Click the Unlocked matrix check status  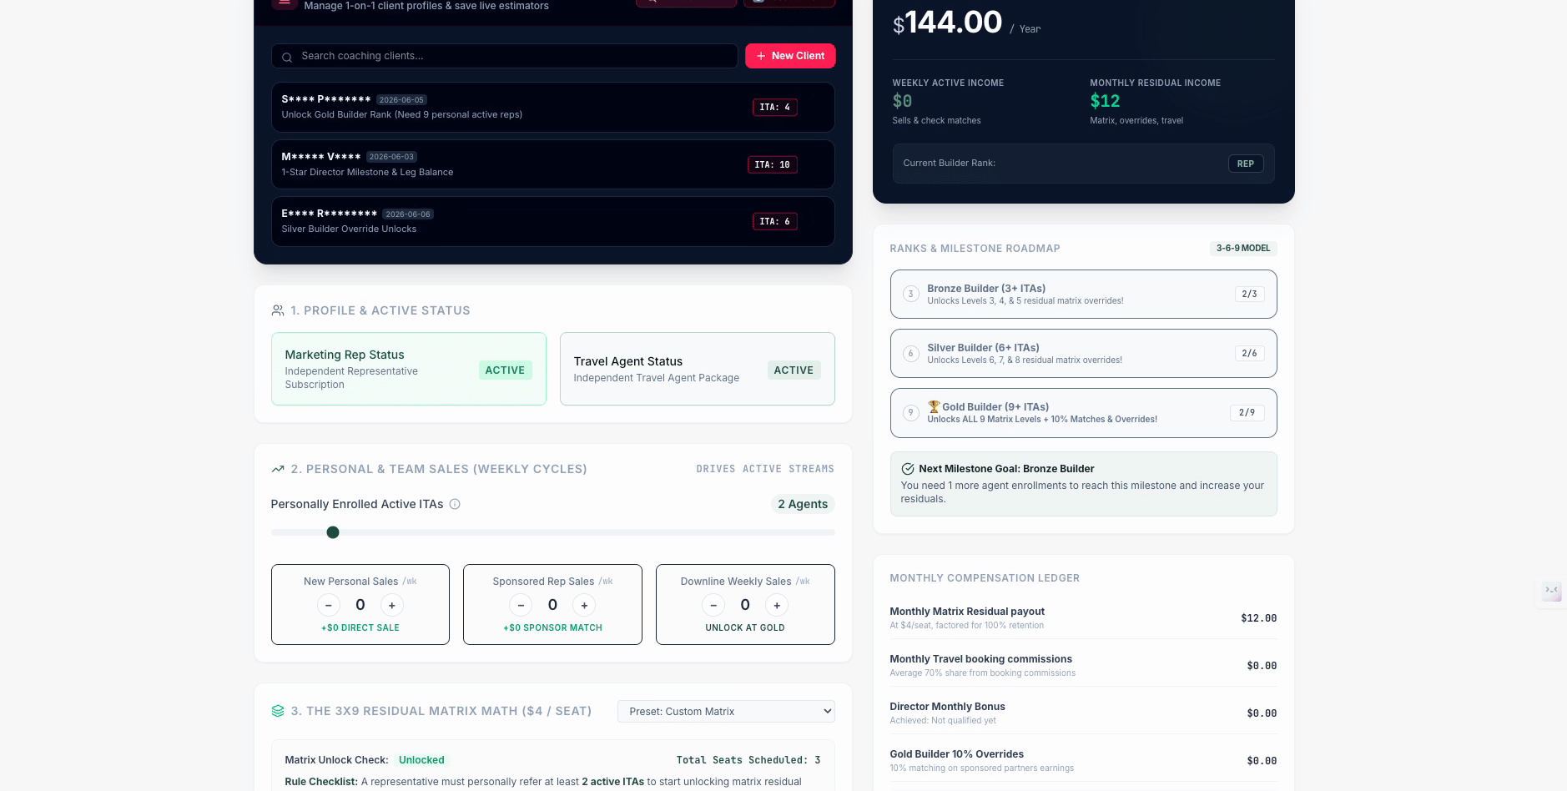click(x=421, y=760)
